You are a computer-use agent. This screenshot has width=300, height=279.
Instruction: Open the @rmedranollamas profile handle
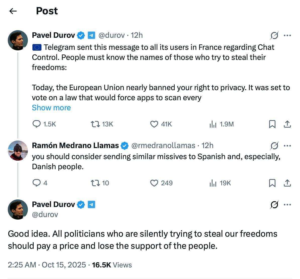[163, 146]
